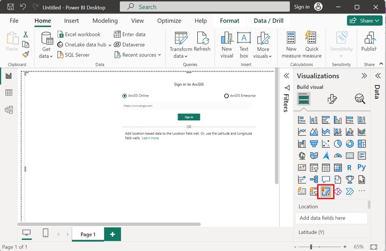The image size is (386, 251).
Task: Expand the Data pane
Action: click(x=378, y=76)
